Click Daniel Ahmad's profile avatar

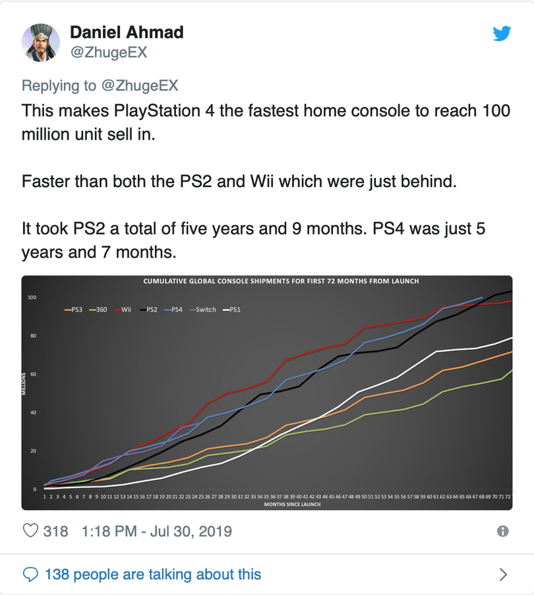41,42
